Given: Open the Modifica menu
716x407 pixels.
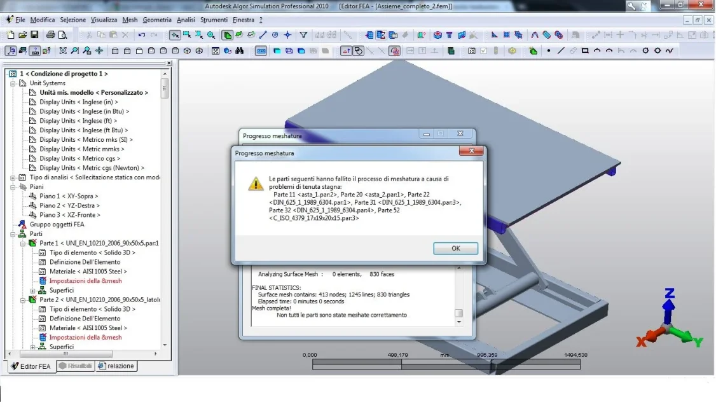Looking at the screenshot, I should click(43, 20).
